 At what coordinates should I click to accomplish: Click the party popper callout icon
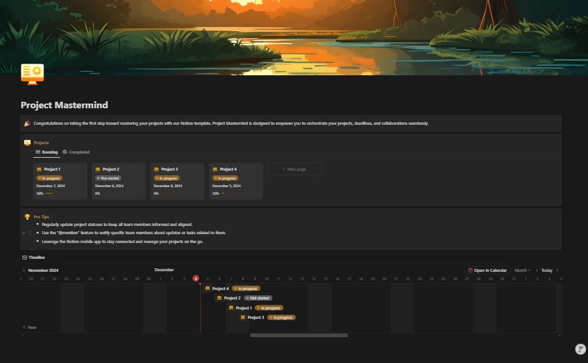[x=27, y=123]
